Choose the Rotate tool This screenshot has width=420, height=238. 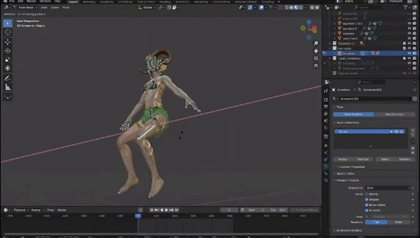click(7, 51)
